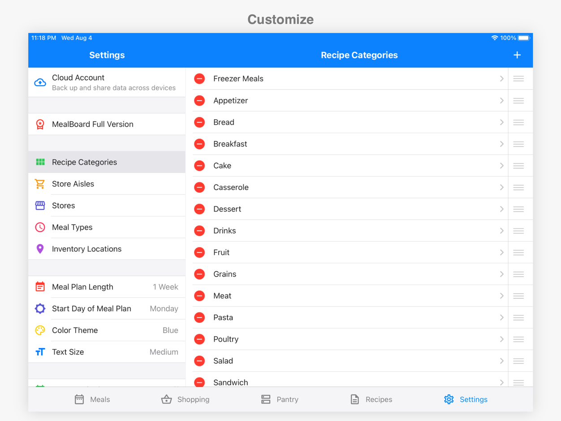Image resolution: width=561 pixels, height=421 pixels.
Task: Click the reorder handle for Pasta
Action: pyautogui.click(x=519, y=317)
